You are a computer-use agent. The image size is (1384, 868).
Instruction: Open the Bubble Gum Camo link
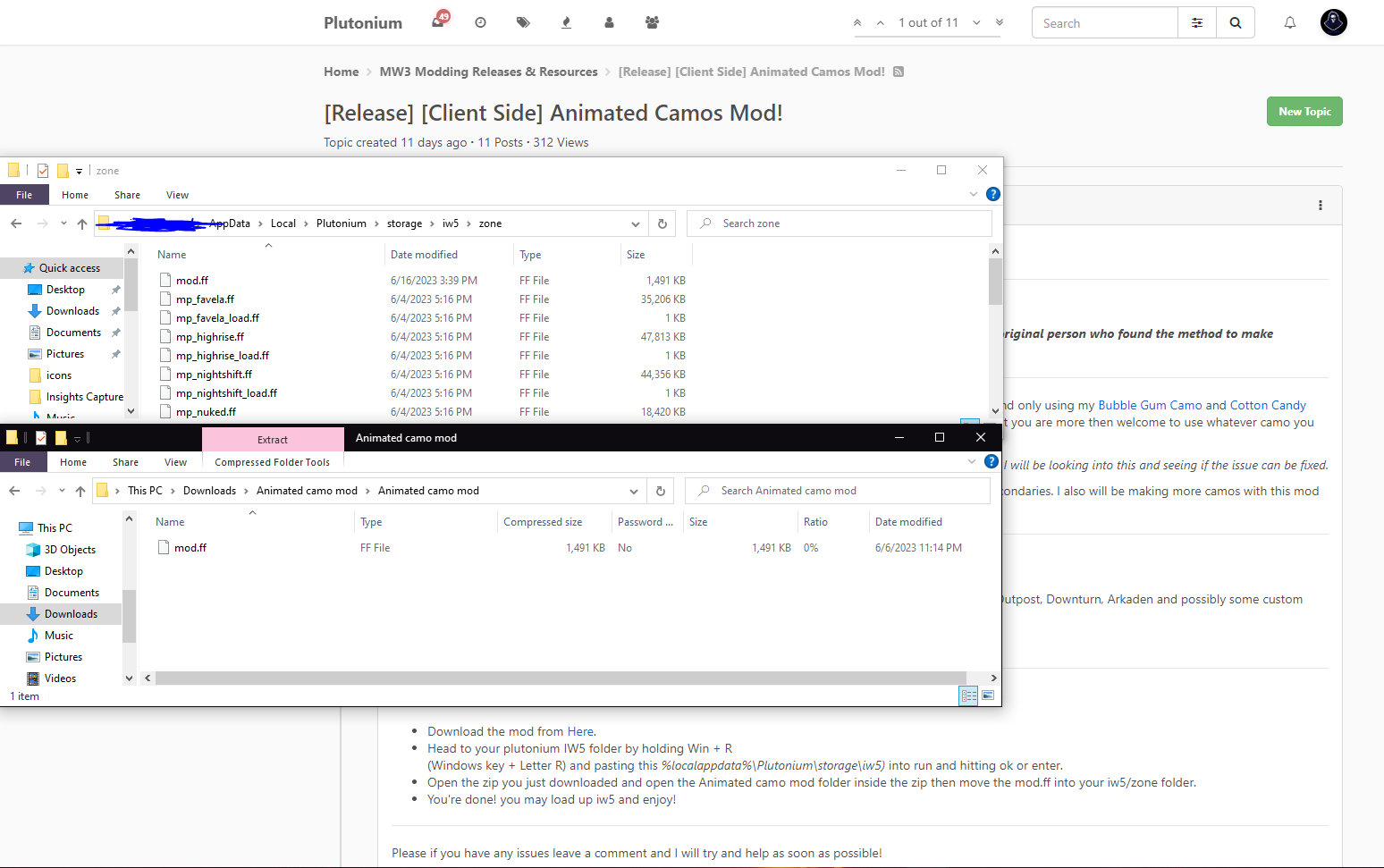point(1150,405)
